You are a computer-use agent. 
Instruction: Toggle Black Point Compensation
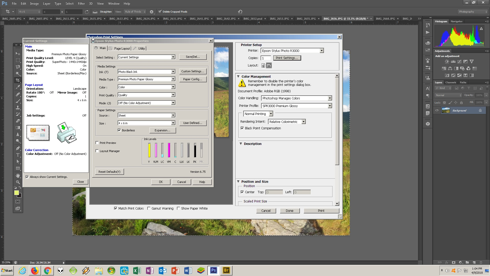click(242, 128)
